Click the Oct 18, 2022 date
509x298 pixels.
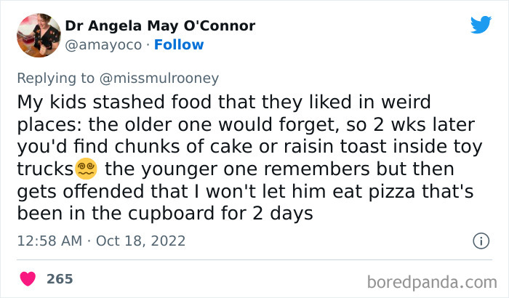click(143, 240)
